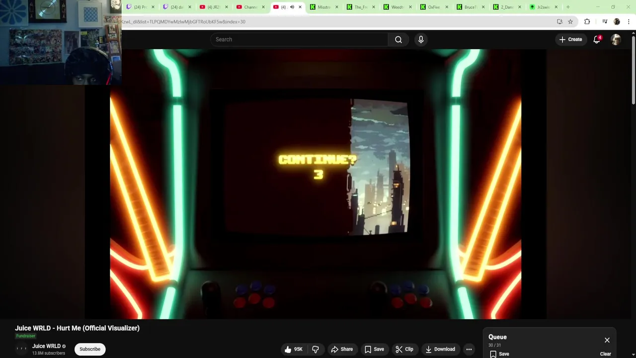
Task: Start voice search with the microphone icon
Action: 421,39
